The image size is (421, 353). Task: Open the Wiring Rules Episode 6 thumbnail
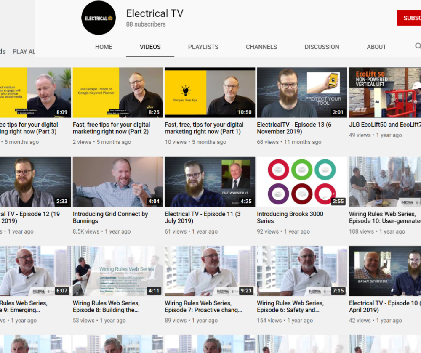click(302, 271)
